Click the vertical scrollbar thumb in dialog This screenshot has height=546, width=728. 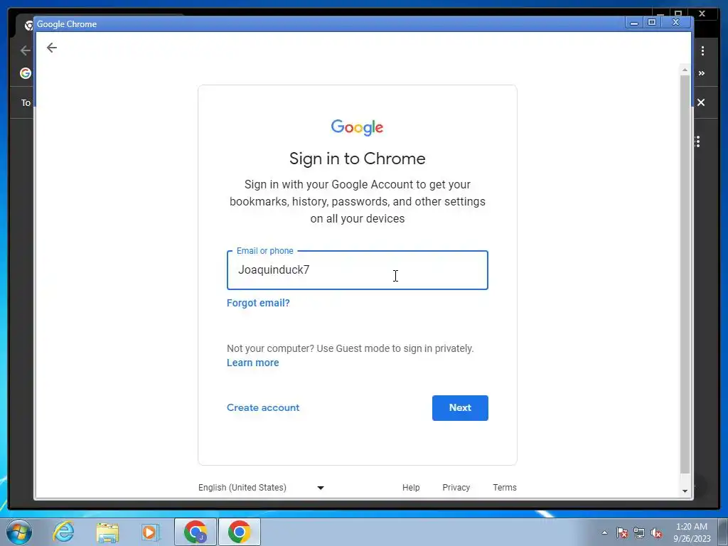click(x=685, y=274)
